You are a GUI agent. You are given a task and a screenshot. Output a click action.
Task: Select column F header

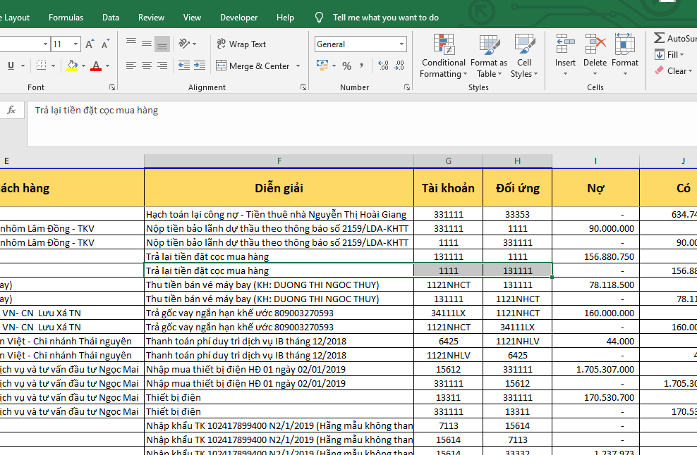[279, 161]
